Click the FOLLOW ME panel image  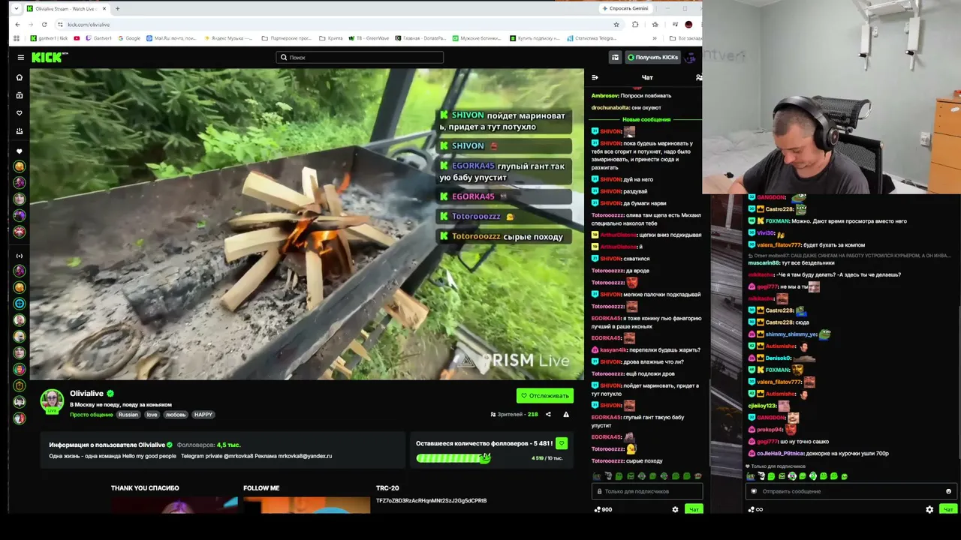pyautogui.click(x=306, y=505)
